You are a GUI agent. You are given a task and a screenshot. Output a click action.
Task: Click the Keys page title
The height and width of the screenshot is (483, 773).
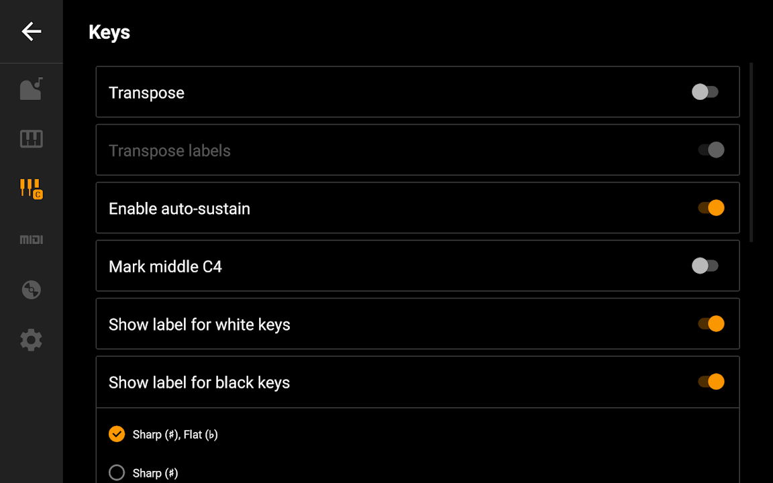click(x=109, y=32)
